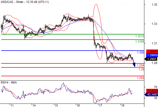Click the red 1.29967 price tag

(x=152, y=51)
